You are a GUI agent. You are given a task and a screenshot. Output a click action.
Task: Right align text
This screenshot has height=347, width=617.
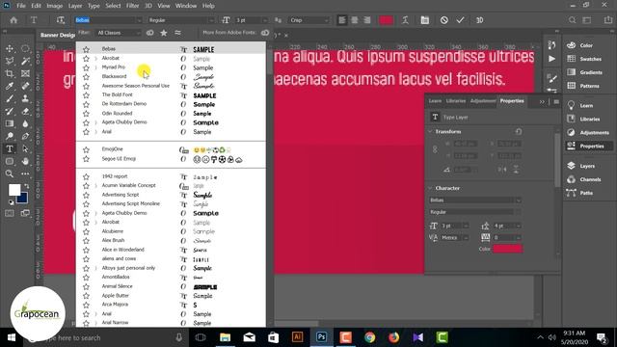366,20
